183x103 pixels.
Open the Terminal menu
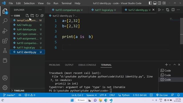pyautogui.click(x=66, y=3)
